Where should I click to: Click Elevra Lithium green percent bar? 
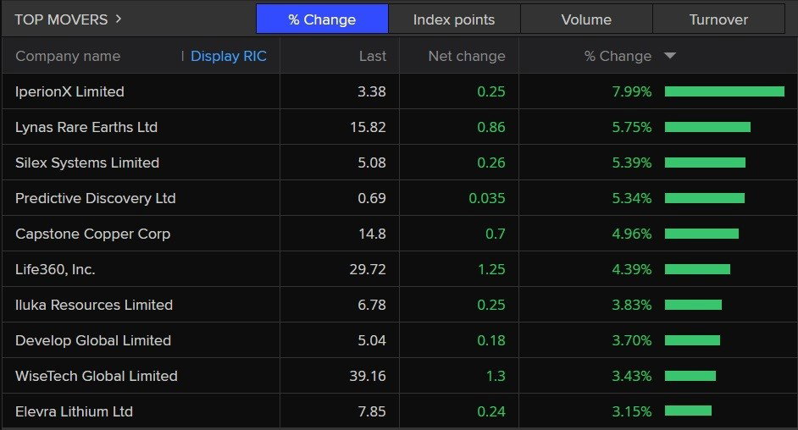tap(688, 411)
